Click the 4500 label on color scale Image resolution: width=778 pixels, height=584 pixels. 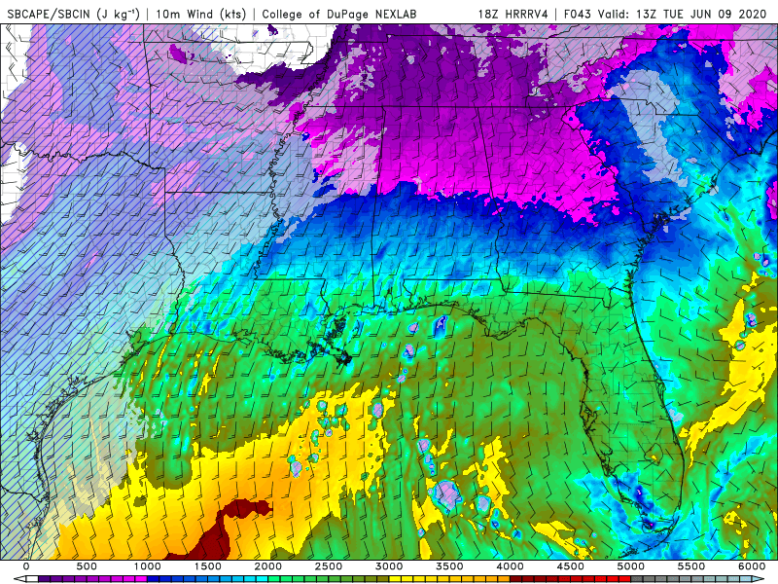(x=571, y=566)
